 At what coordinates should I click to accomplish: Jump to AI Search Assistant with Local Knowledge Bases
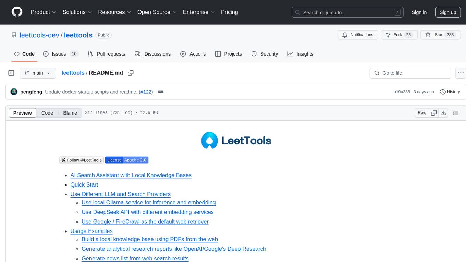pyautogui.click(x=131, y=175)
